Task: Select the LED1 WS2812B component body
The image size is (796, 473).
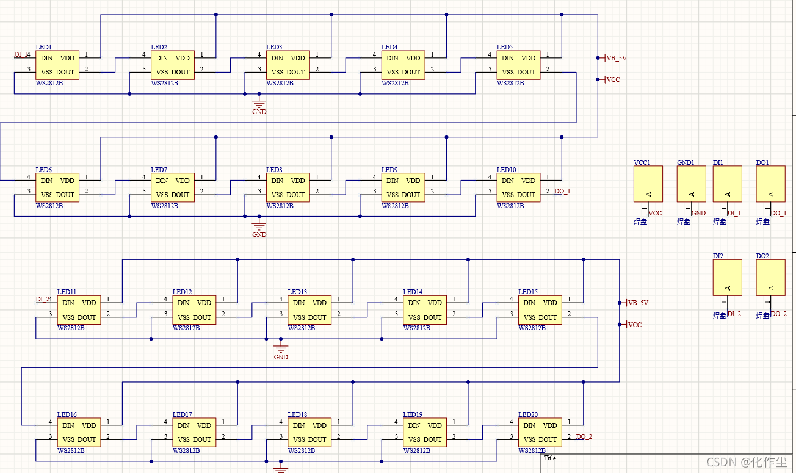Action: click(57, 65)
